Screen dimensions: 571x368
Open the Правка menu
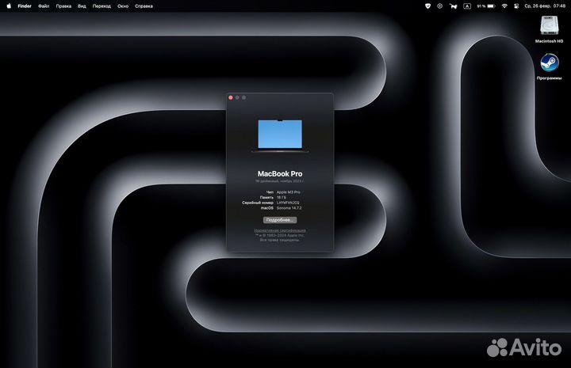(63, 5)
